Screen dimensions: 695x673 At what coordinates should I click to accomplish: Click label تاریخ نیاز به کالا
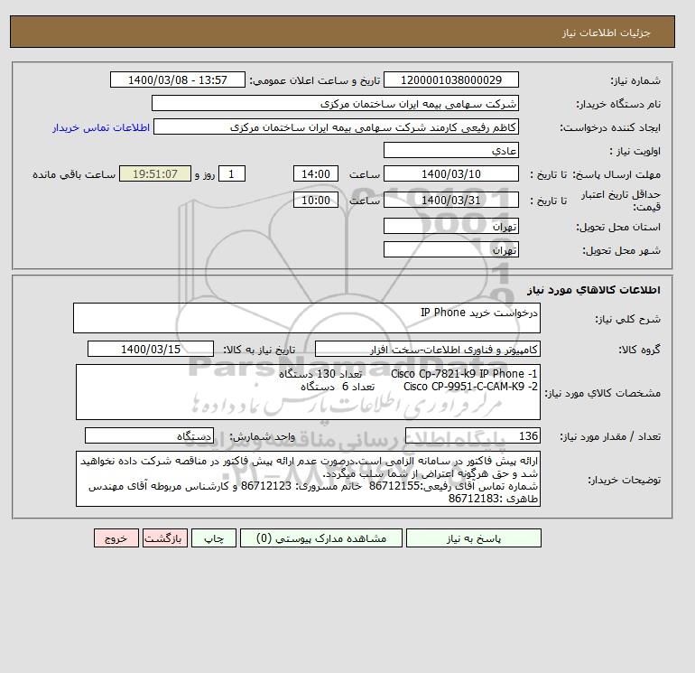tap(259, 350)
